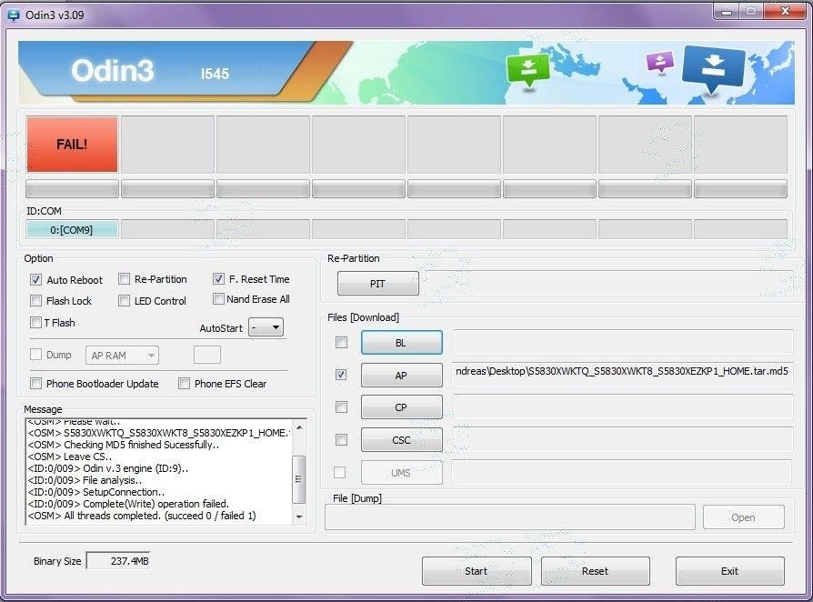Click the 'Odin v.3 engine (ID:9)..' line
This screenshot has width=813, height=602.
click(108, 468)
